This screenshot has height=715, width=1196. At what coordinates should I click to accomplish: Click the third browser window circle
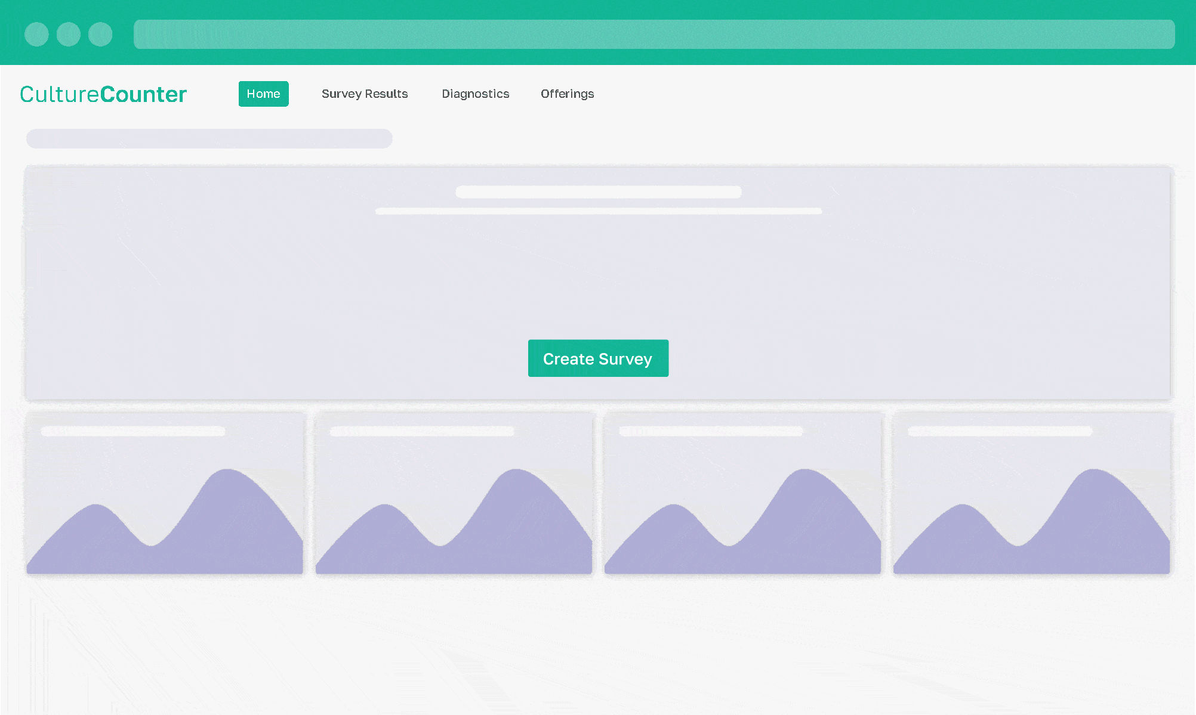coord(100,34)
